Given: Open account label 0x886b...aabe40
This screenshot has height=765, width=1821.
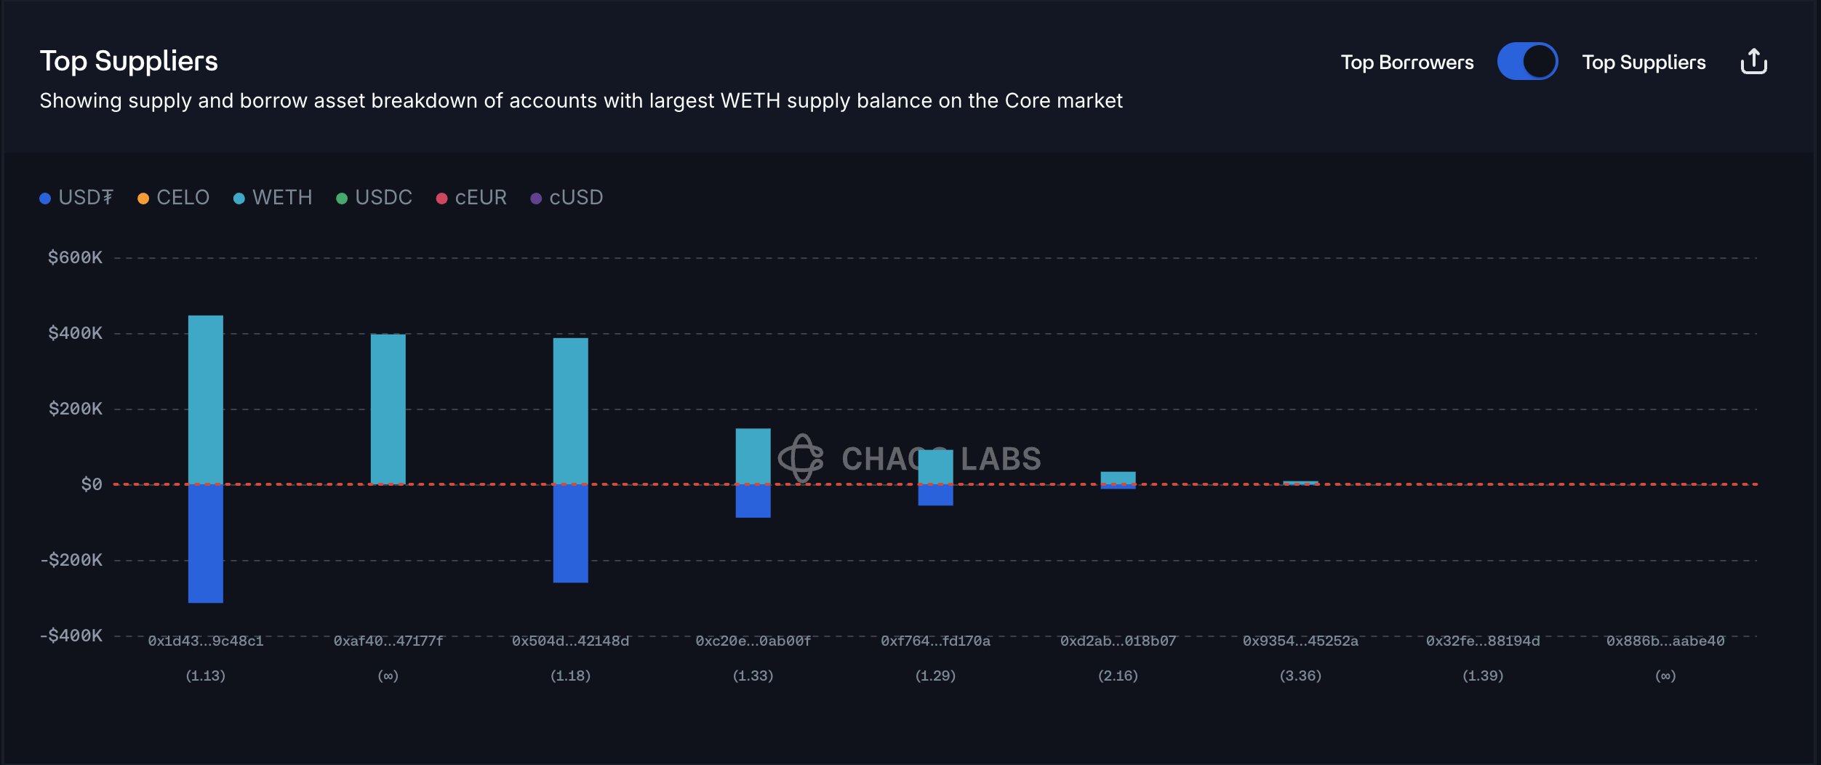Looking at the screenshot, I should click(x=1665, y=641).
